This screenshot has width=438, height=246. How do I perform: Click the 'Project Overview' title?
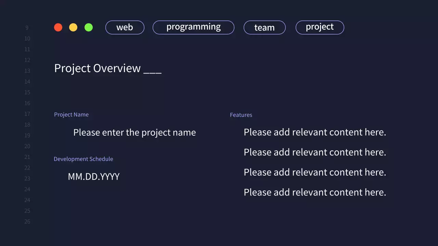click(97, 68)
